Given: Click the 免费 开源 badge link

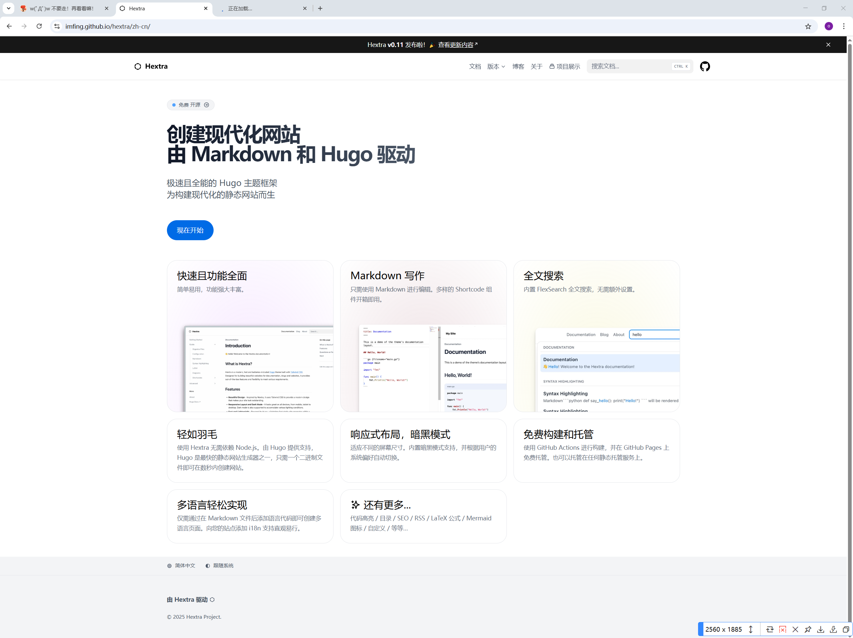Looking at the screenshot, I should pos(191,105).
